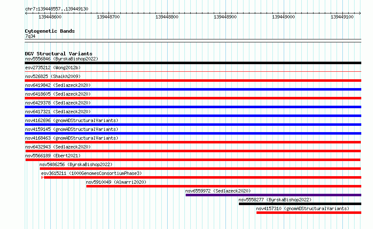Open the nsv4157310 (gnomADStructuralVariants) label
Screen dimensions: 373x229
click(303, 208)
